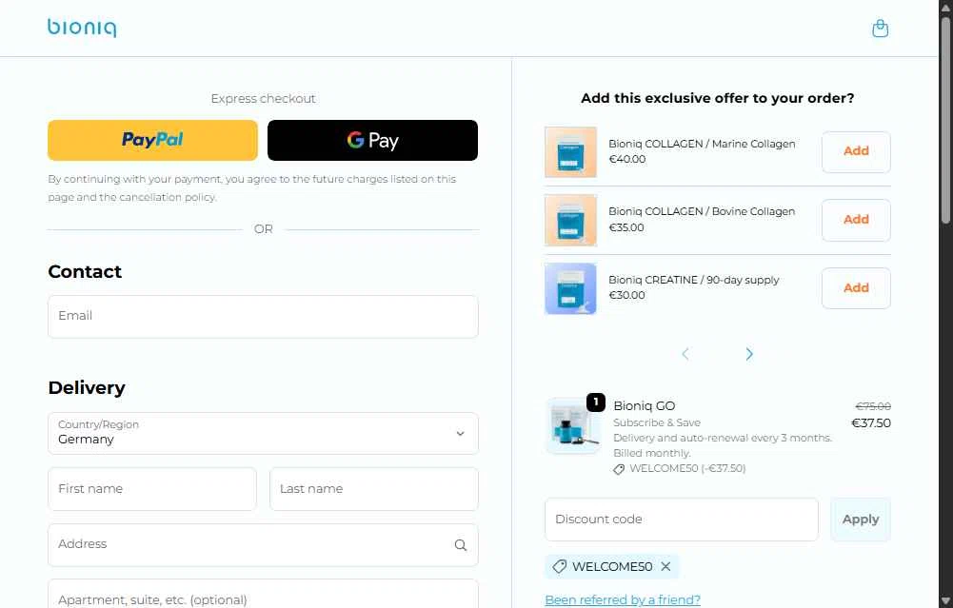Focus the Last name field
This screenshot has width=953, height=608.
374,489
